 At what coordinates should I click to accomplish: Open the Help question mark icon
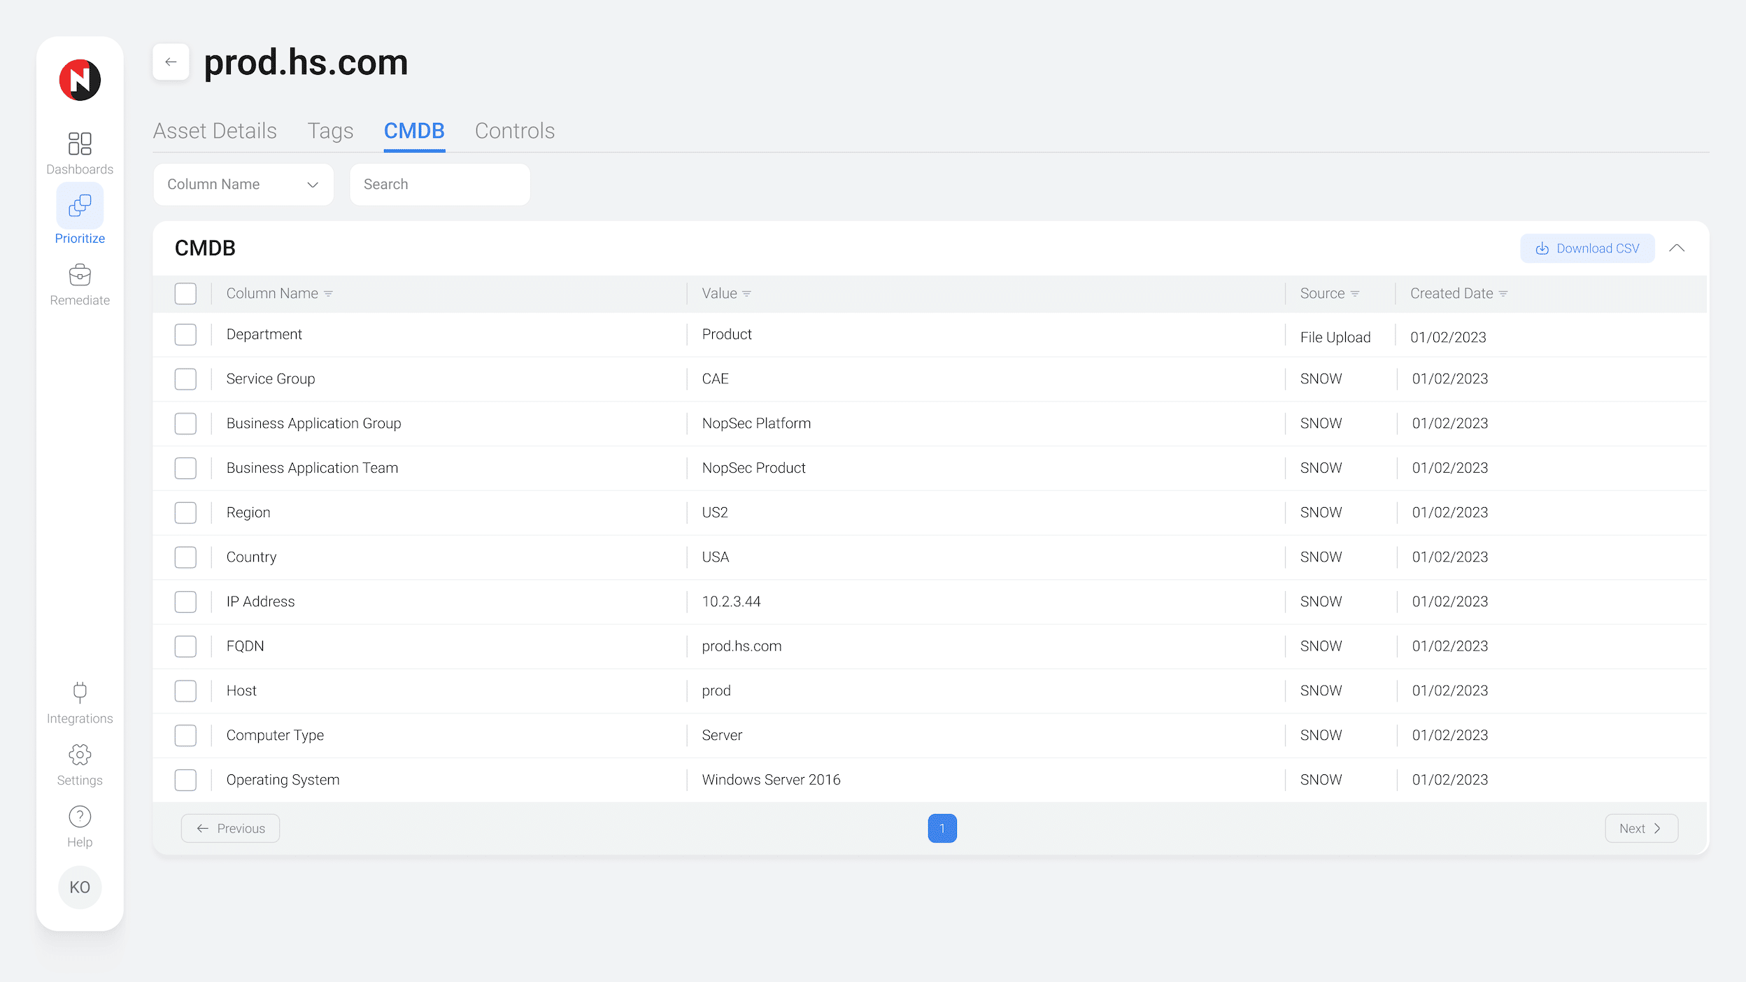point(80,816)
